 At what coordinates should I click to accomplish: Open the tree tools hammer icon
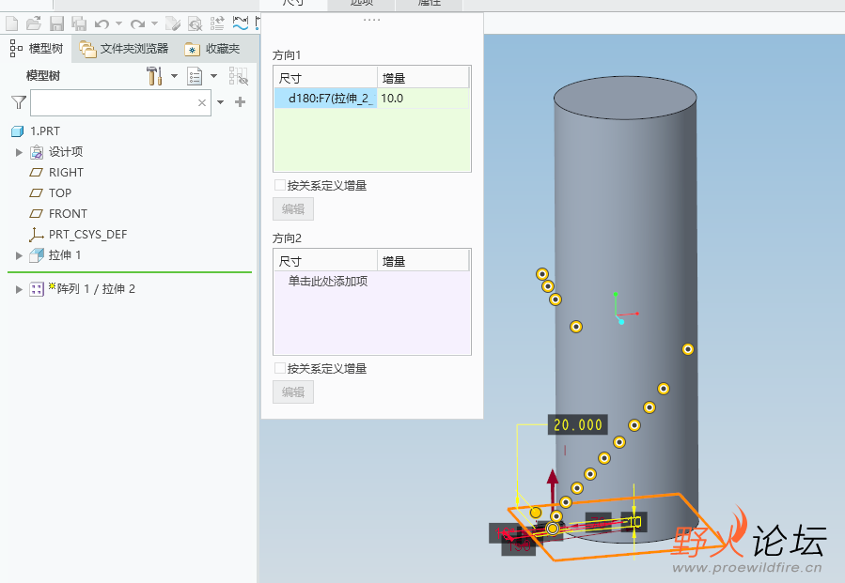155,76
